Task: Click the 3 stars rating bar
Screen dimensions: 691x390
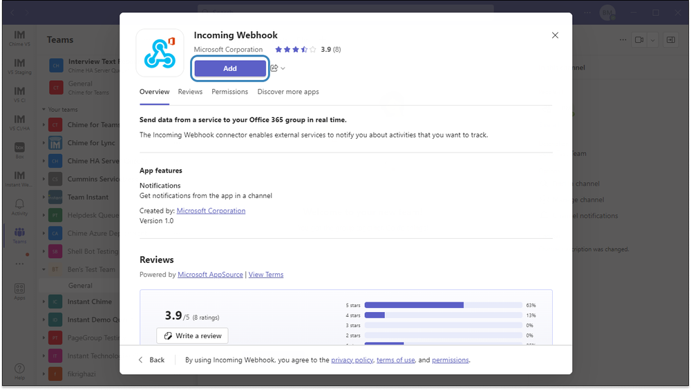Action: 443,325
